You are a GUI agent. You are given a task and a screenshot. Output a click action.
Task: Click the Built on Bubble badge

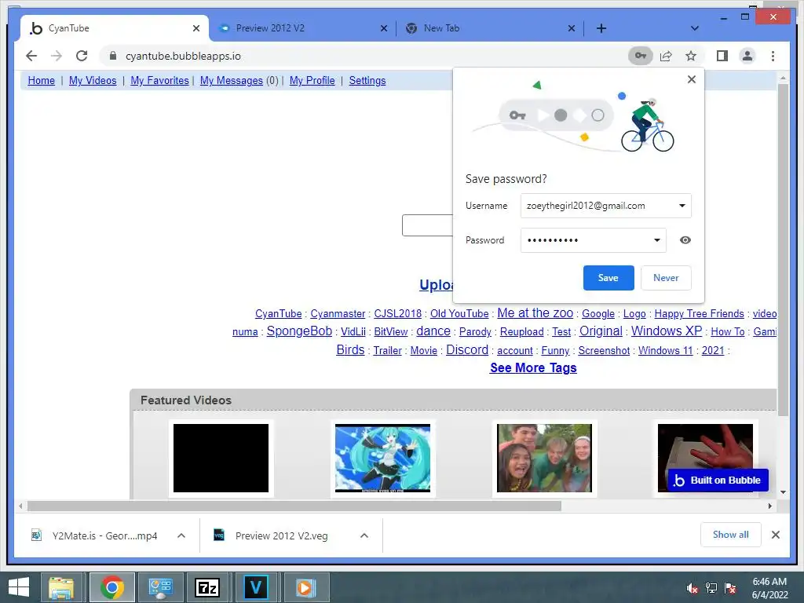[718, 481]
